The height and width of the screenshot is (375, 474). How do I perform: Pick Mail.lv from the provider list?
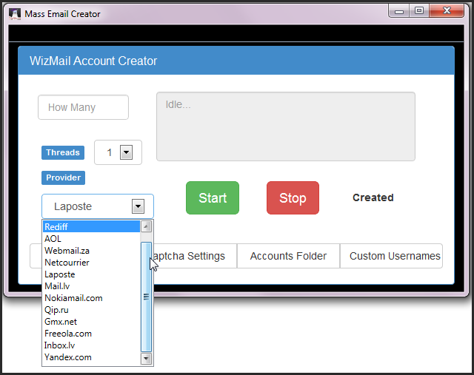coord(92,286)
